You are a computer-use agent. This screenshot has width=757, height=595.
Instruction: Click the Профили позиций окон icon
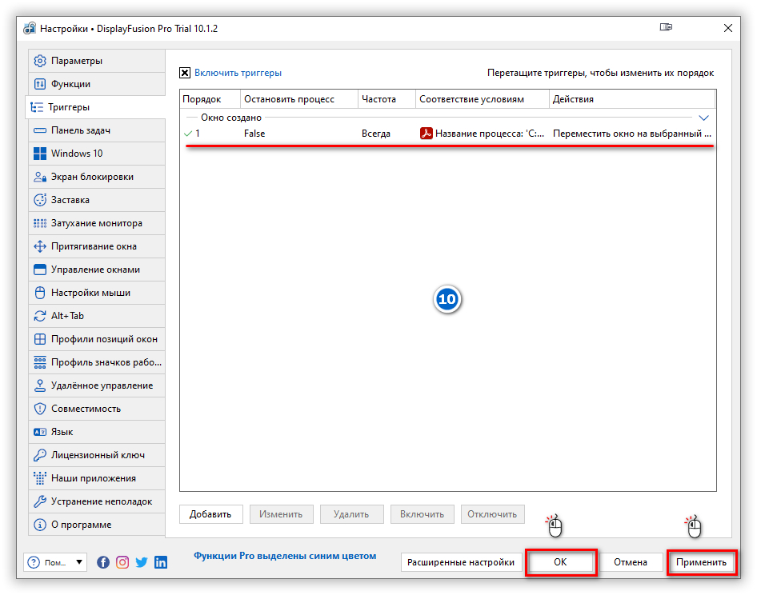[39, 339]
